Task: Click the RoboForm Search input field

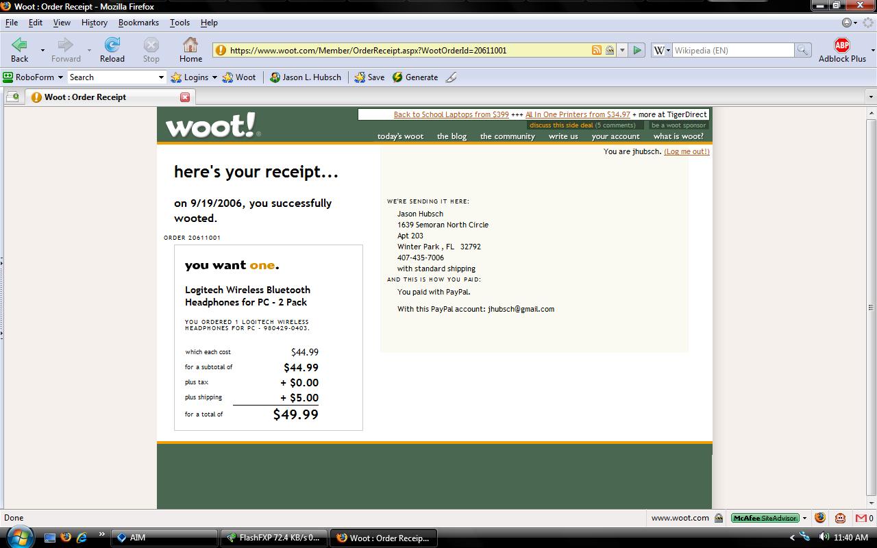Action: point(112,77)
